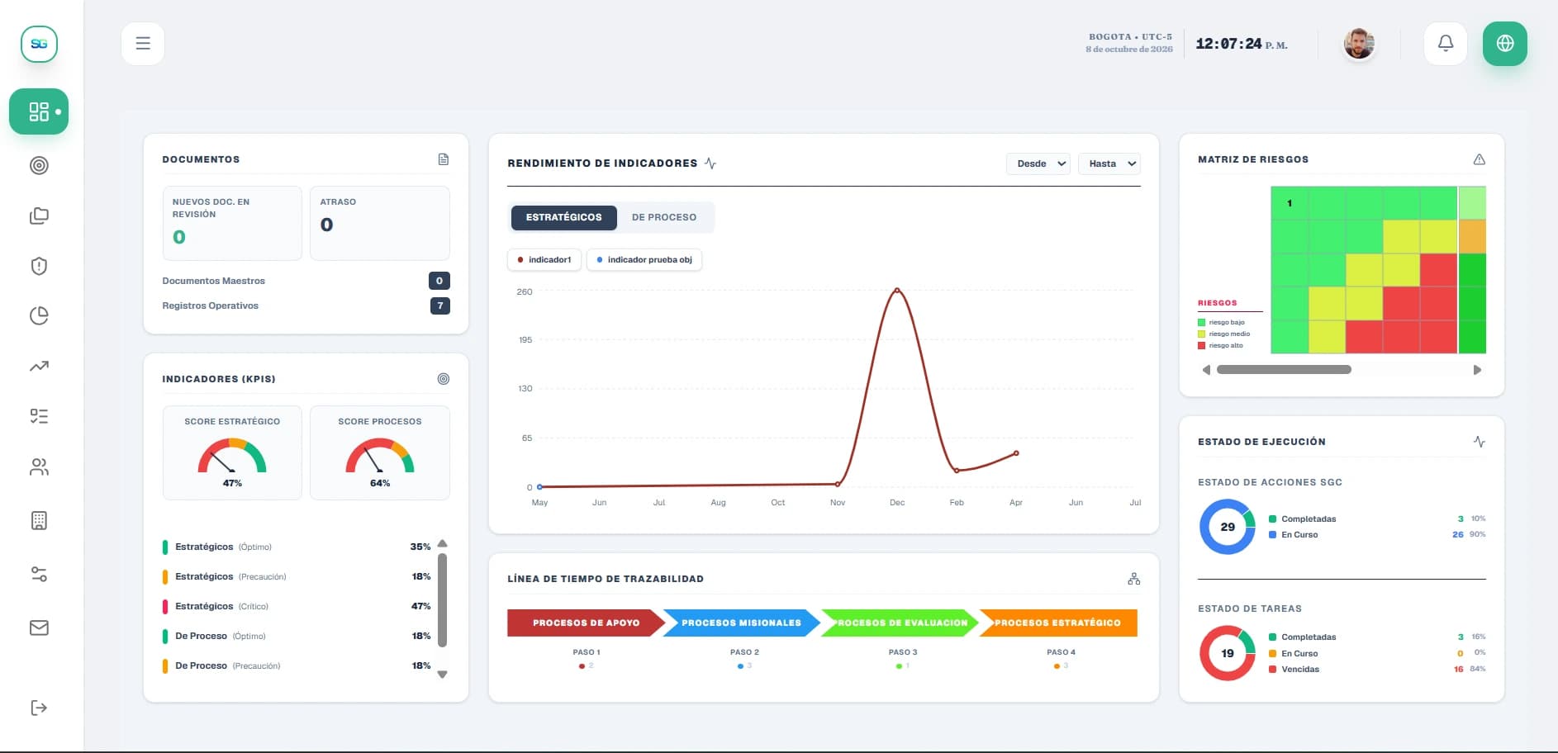Select the Estratégicos tab
1558x753 pixels.
[x=564, y=217]
